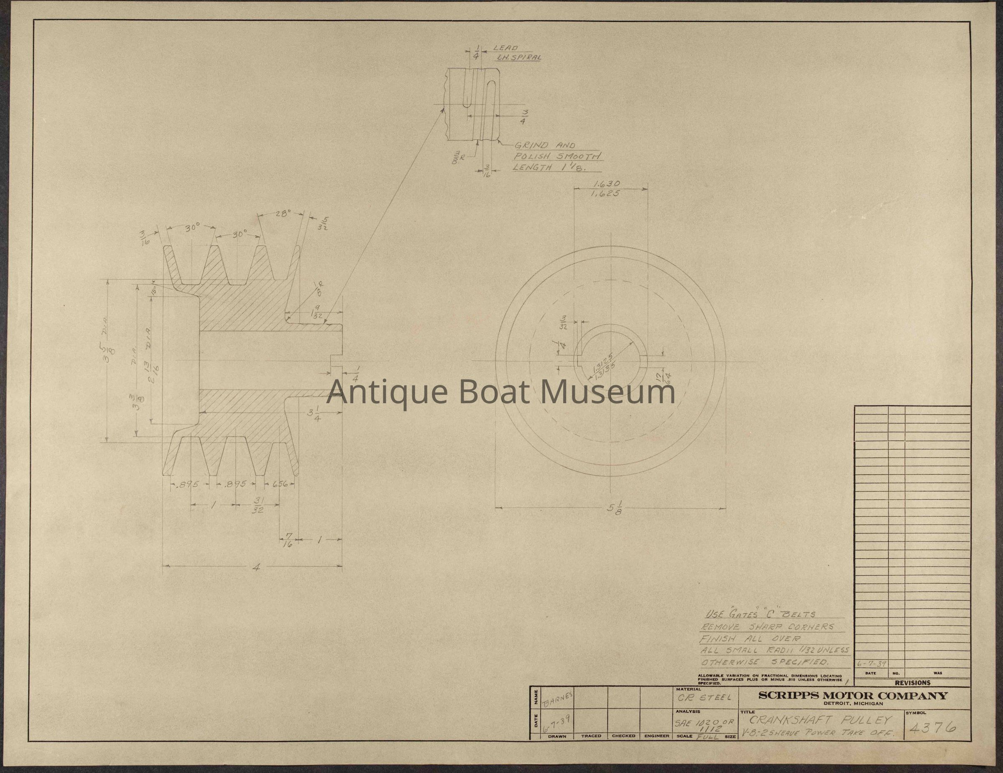Click the overall length dimension 4
The width and height of the screenshot is (1003, 773).
256,567
